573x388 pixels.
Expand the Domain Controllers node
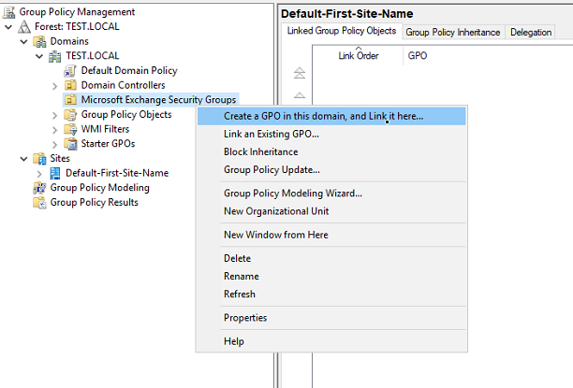point(55,86)
